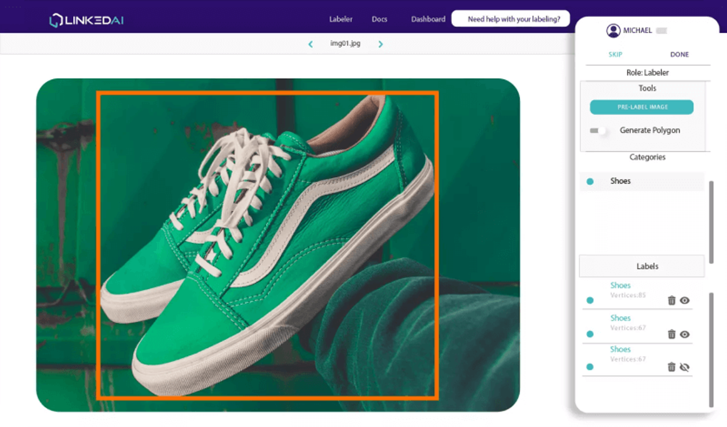Click the MICHAEL user name
This screenshot has height=427, width=727.
point(638,31)
